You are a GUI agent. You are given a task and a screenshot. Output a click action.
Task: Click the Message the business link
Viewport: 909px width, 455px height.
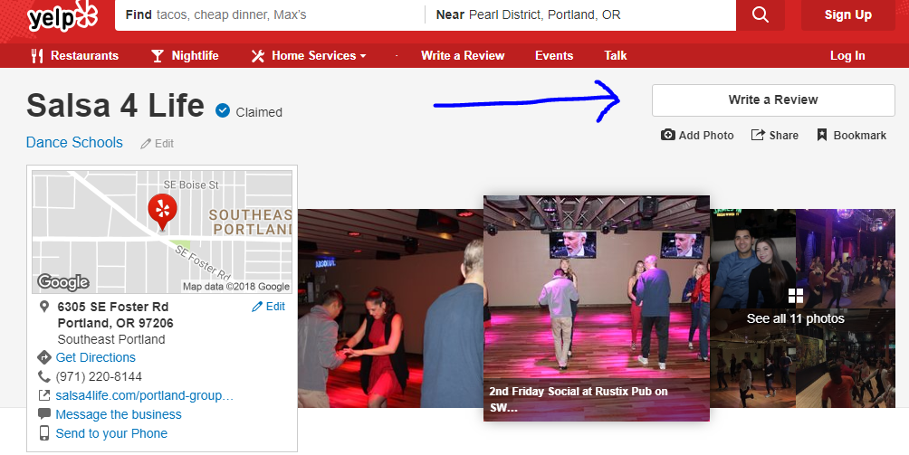(119, 414)
